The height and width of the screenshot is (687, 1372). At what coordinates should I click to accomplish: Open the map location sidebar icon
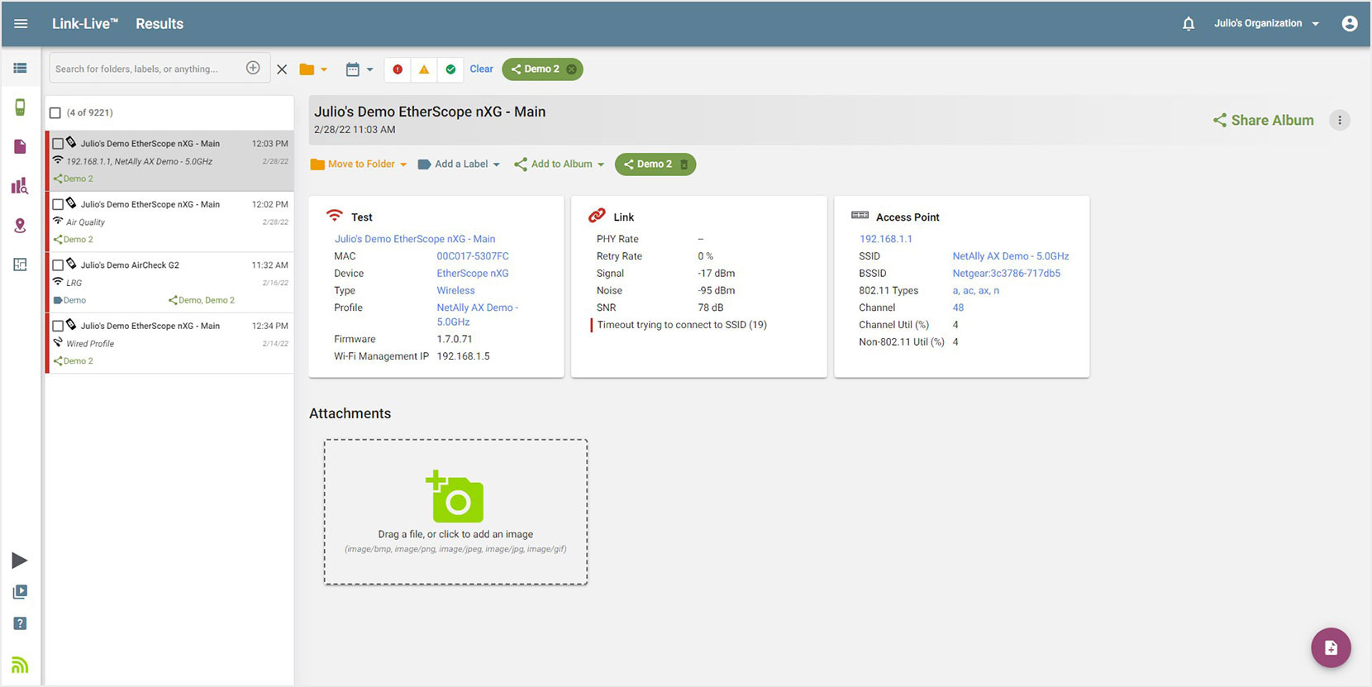tap(20, 226)
